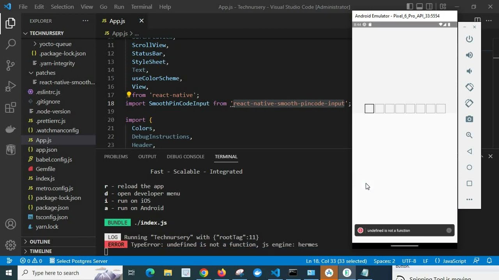Close the terminal panel
499x280 pixels.
(490, 156)
